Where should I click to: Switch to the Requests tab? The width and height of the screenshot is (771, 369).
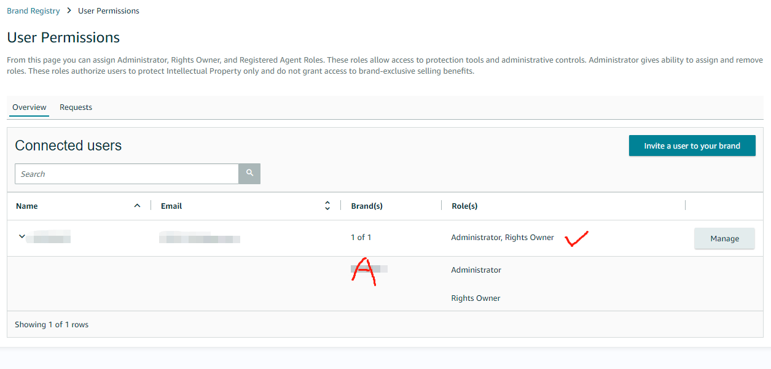tap(76, 107)
